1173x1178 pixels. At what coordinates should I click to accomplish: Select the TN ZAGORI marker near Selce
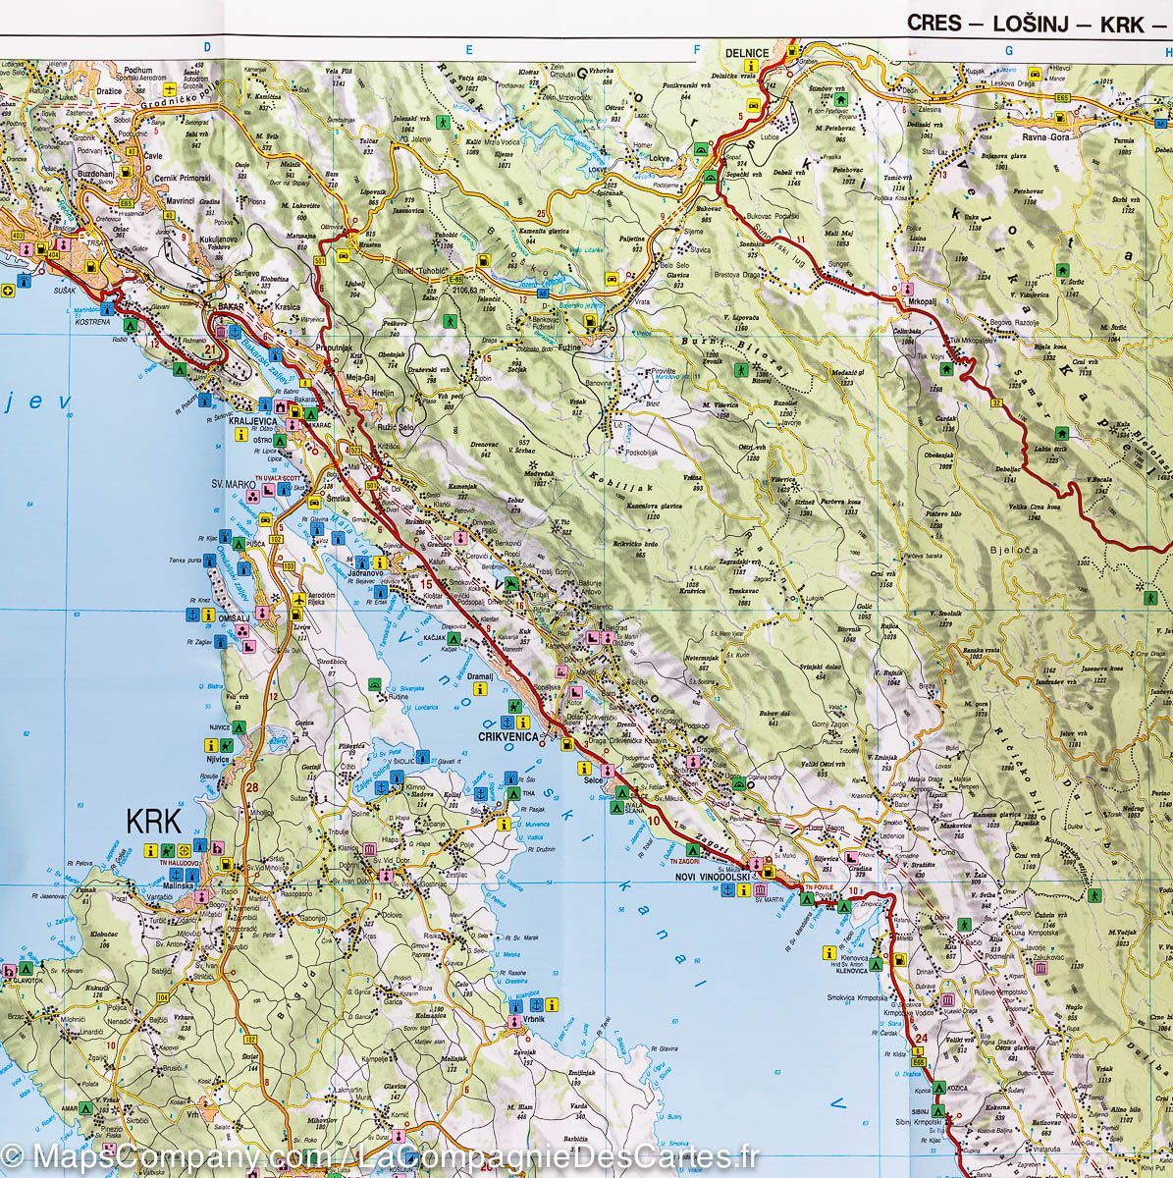click(x=684, y=861)
